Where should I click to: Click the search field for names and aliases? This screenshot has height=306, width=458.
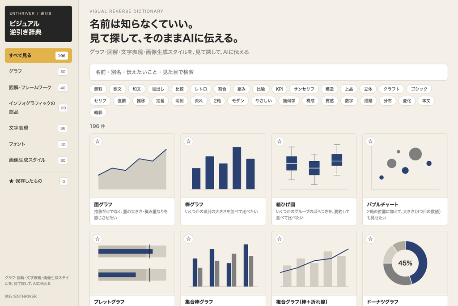[x=268, y=72]
